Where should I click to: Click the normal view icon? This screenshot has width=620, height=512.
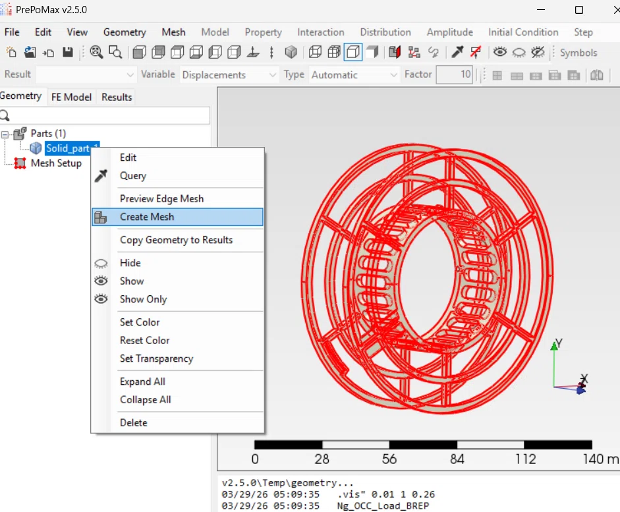253,52
